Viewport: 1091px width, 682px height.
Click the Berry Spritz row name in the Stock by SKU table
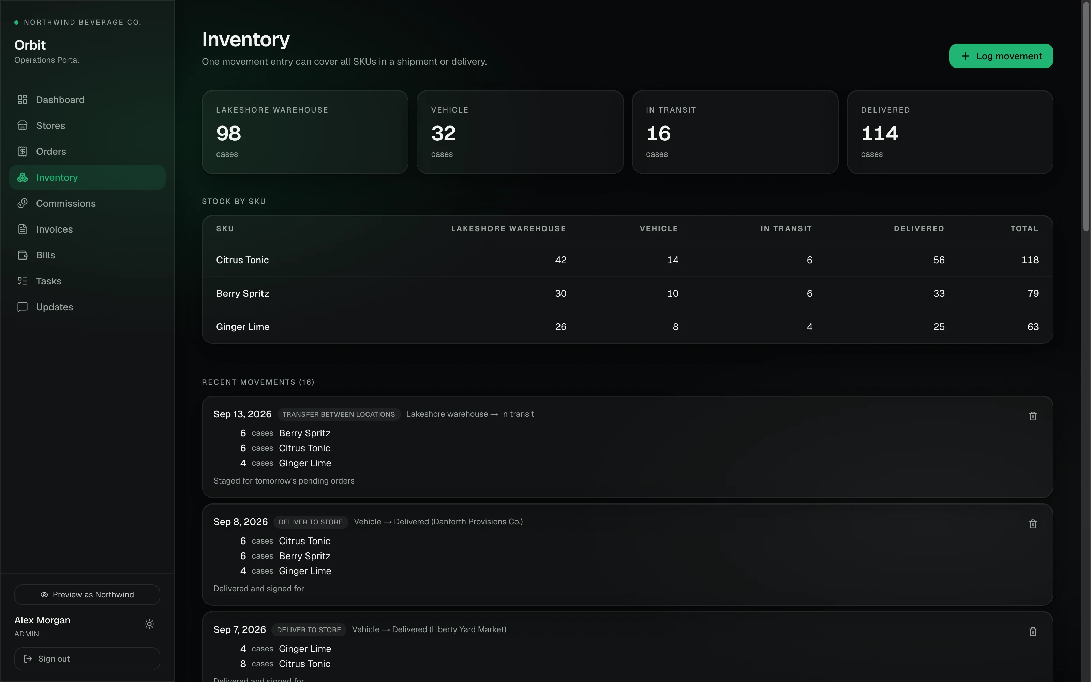242,293
